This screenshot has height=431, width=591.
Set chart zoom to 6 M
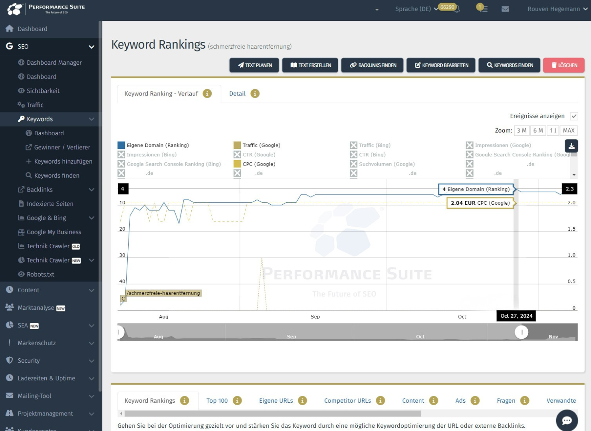tap(538, 130)
